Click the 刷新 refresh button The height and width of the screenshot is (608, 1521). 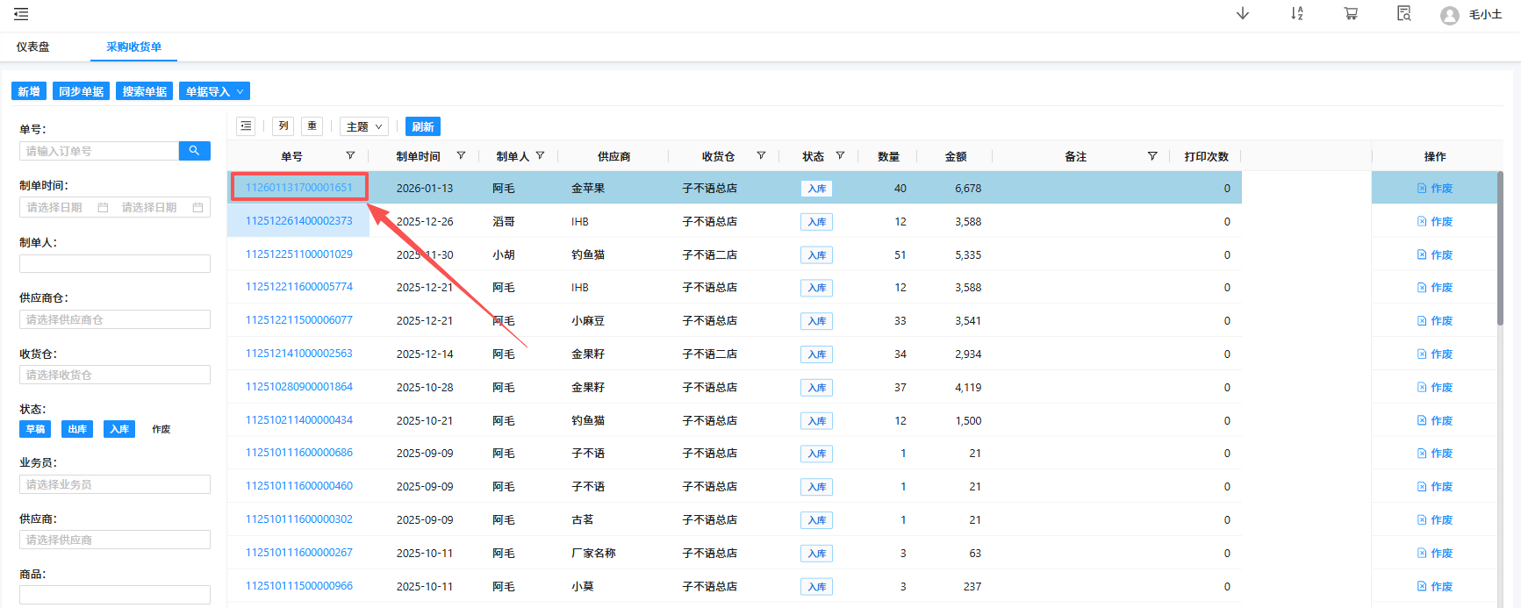pos(423,126)
